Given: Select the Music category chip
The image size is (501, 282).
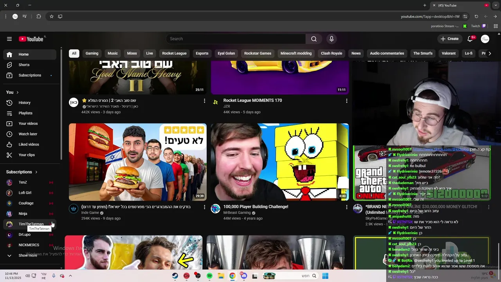Looking at the screenshot, I should coord(113,53).
